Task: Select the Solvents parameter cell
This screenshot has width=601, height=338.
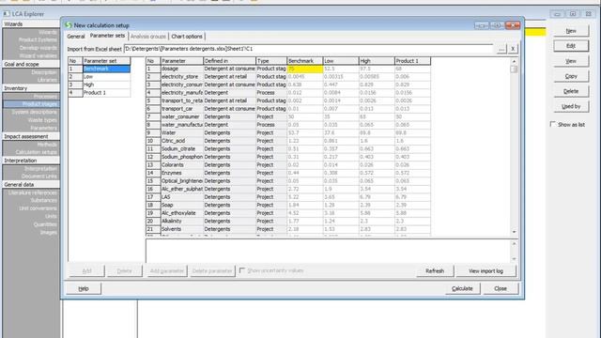Action: (181, 229)
